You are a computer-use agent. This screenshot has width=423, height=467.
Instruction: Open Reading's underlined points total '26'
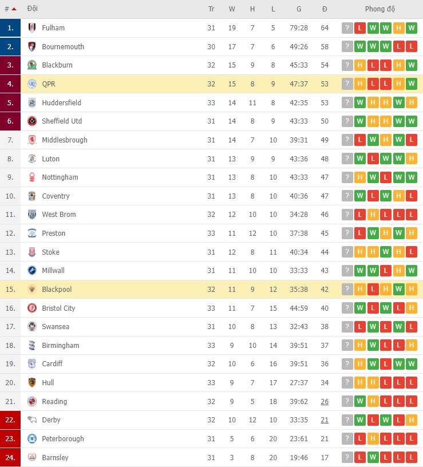pos(325,401)
